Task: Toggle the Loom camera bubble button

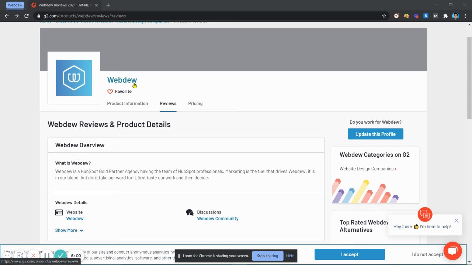Action: point(20,255)
